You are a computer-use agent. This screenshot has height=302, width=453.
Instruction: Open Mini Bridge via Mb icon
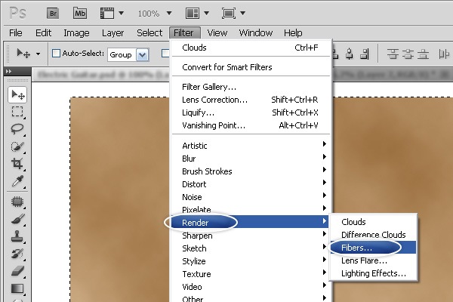point(80,14)
